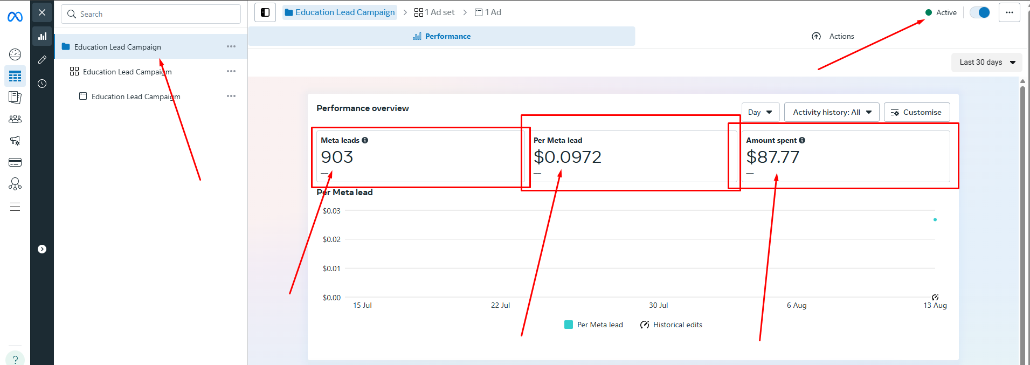
Task: Click the Customise button
Action: 916,112
